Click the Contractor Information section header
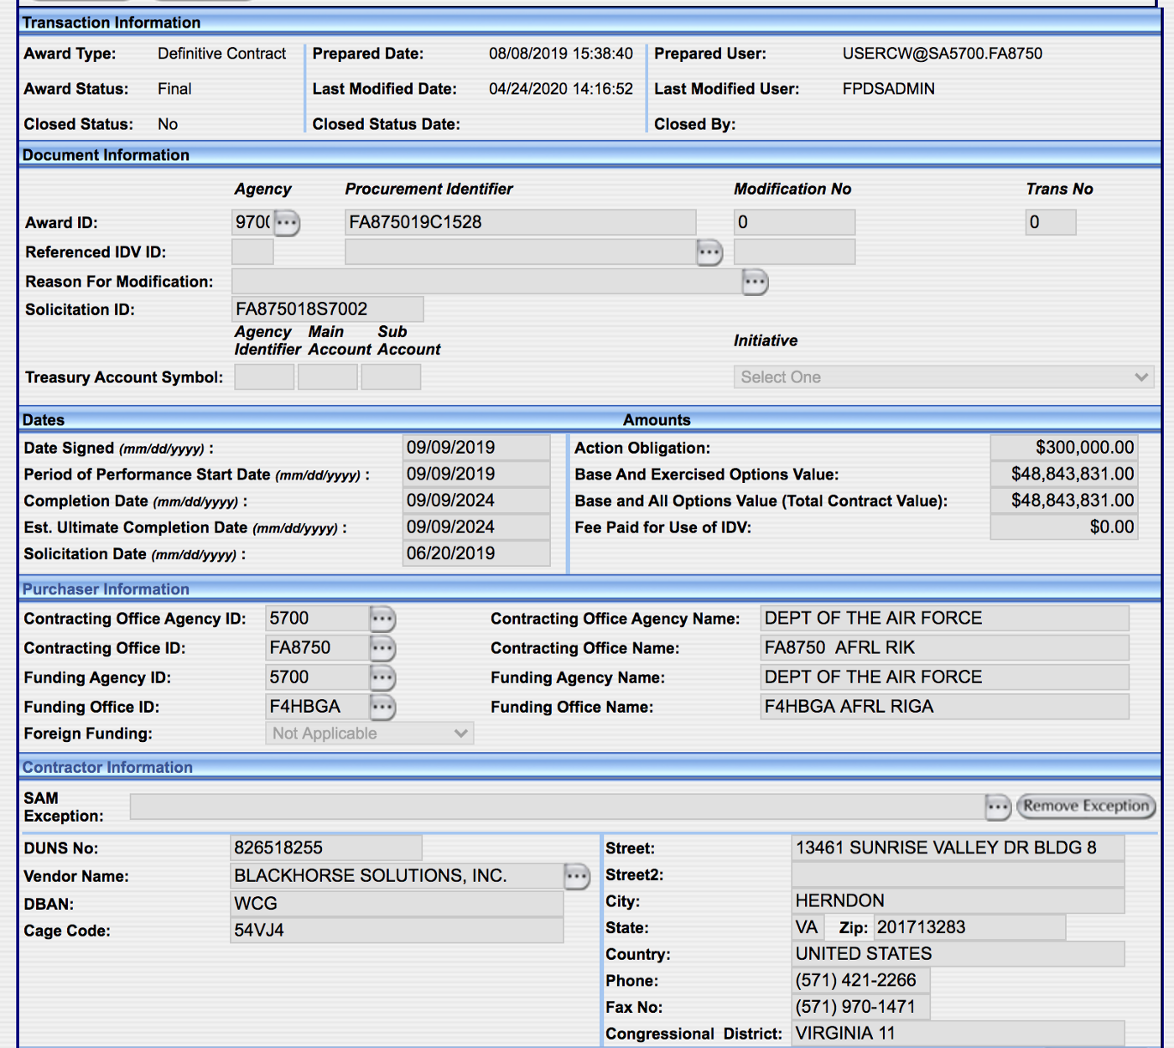The image size is (1174, 1048). 107,767
